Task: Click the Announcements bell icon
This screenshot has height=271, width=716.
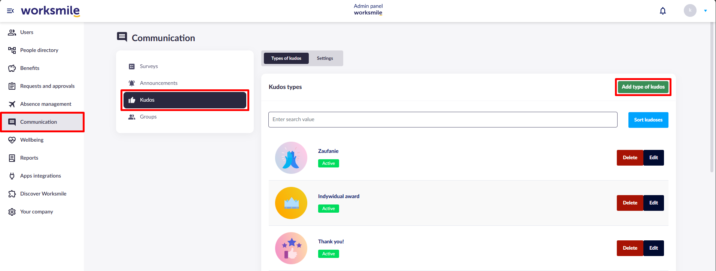Action: (132, 83)
